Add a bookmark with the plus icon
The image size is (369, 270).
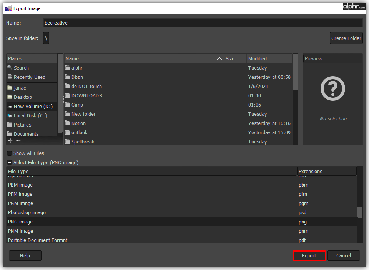[10, 141]
